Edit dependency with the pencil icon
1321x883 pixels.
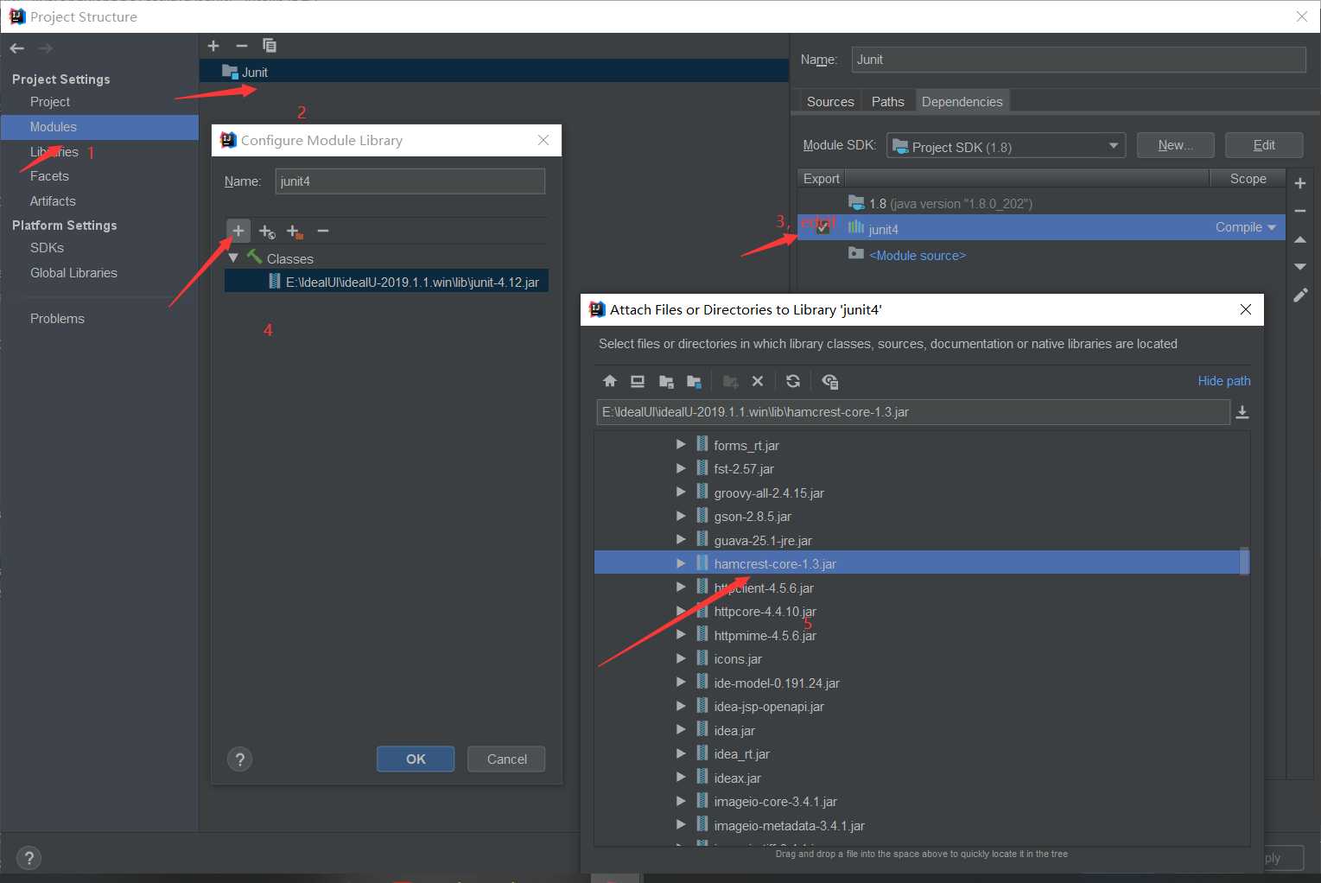(1300, 295)
